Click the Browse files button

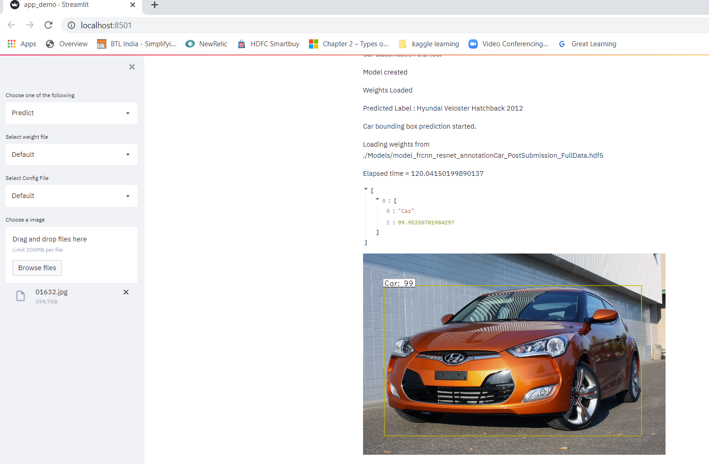[37, 267]
